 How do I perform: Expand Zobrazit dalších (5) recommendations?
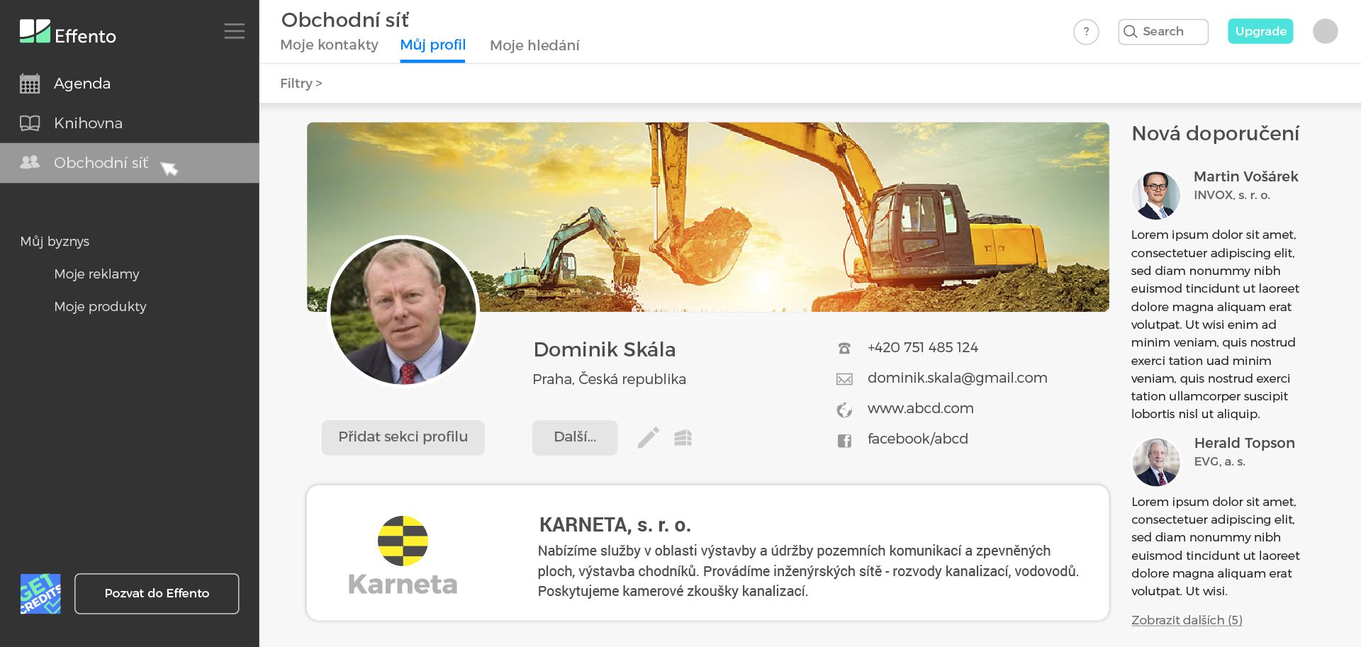click(x=1187, y=620)
